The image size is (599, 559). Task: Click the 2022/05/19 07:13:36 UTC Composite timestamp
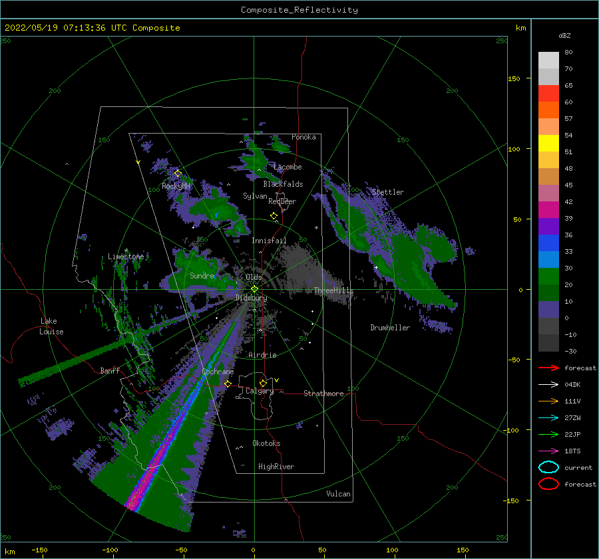tap(92, 28)
